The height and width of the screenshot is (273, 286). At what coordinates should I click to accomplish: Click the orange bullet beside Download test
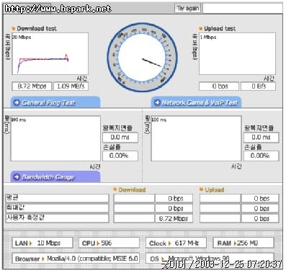pos(14,29)
